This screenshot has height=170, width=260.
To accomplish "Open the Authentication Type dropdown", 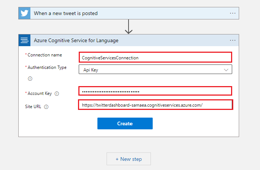I will [x=155, y=69].
